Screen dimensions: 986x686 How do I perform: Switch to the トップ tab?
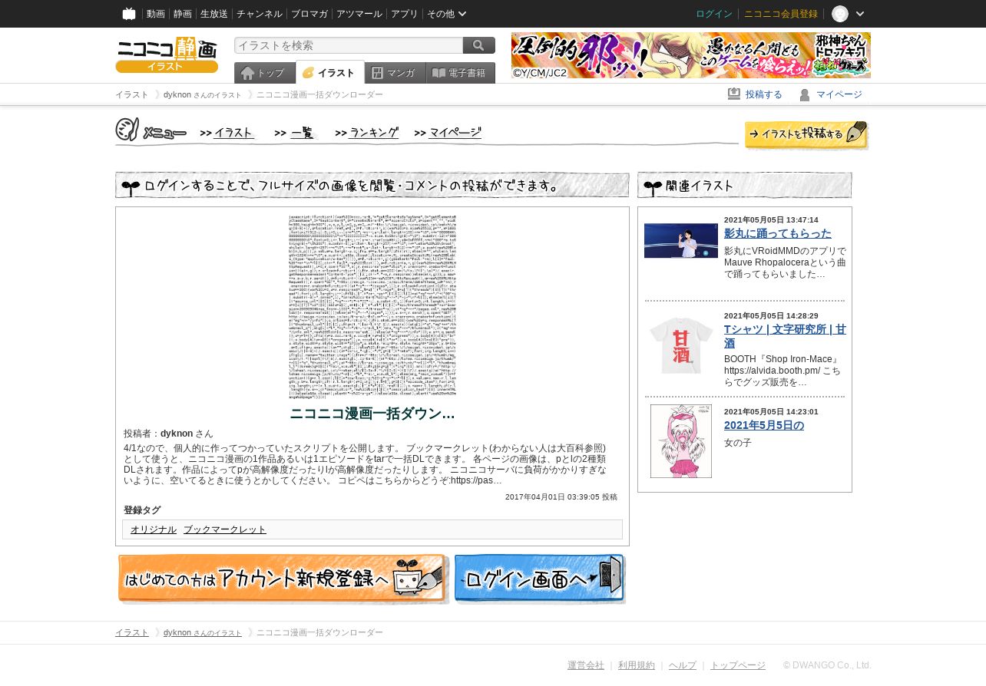pos(264,73)
